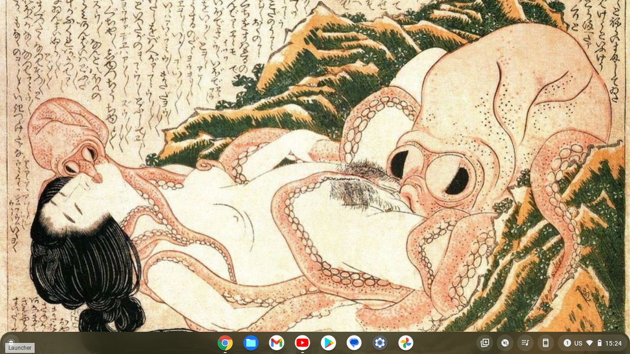Screen dimensions: 630x354
Task: Open the Tote holding space tray
Action: pyautogui.click(x=485, y=343)
